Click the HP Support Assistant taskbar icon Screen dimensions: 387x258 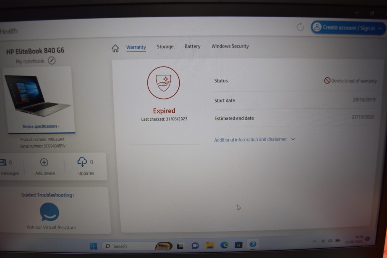tap(253, 244)
